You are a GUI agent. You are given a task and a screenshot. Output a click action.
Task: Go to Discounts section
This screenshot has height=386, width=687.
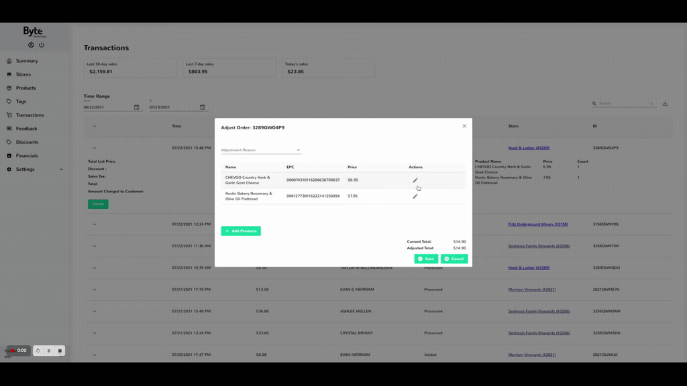coord(27,142)
